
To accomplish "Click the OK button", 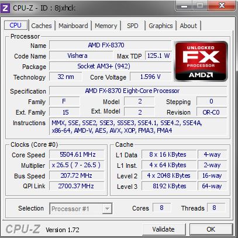I will (211, 229).
